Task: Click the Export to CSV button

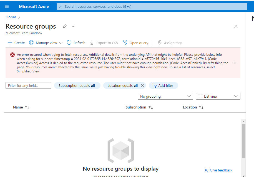Action: [x=104, y=43]
